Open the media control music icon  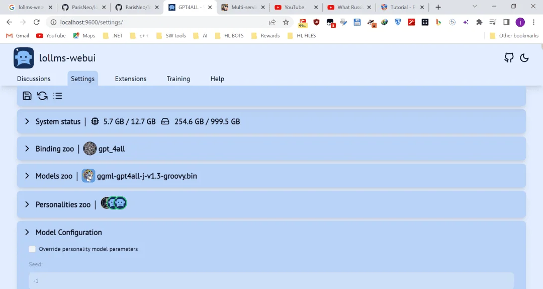pos(492,22)
